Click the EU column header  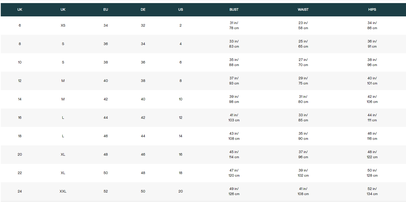click(x=105, y=9)
